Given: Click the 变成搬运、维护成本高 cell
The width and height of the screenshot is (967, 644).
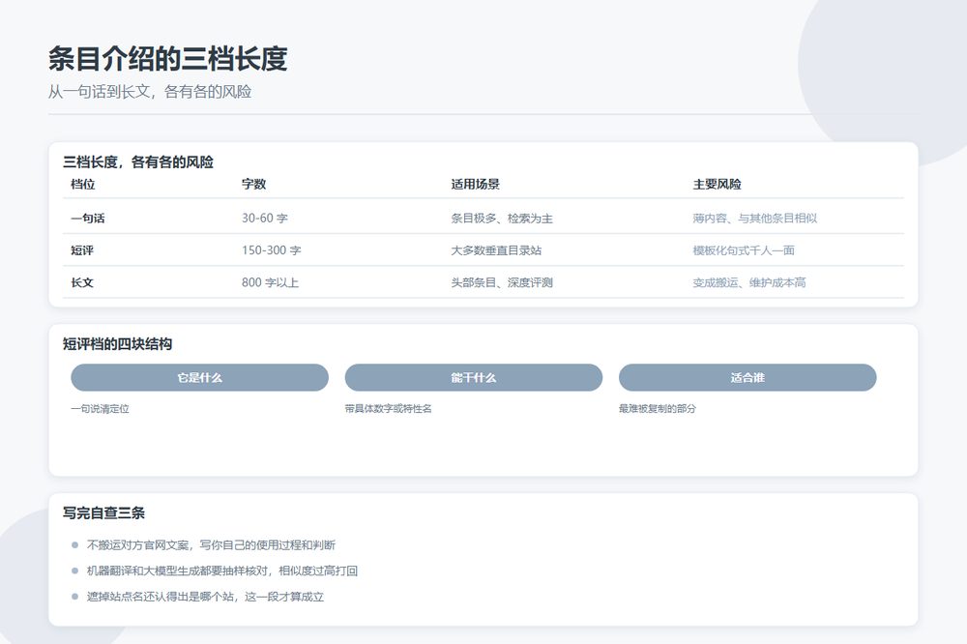Looking at the screenshot, I should pyautogui.click(x=748, y=282).
